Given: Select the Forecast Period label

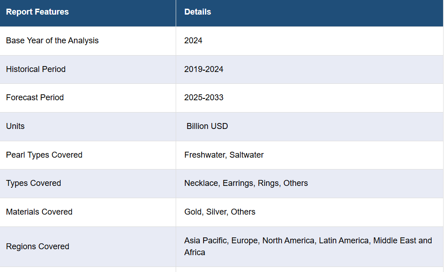Looking at the screenshot, I should pos(35,98).
